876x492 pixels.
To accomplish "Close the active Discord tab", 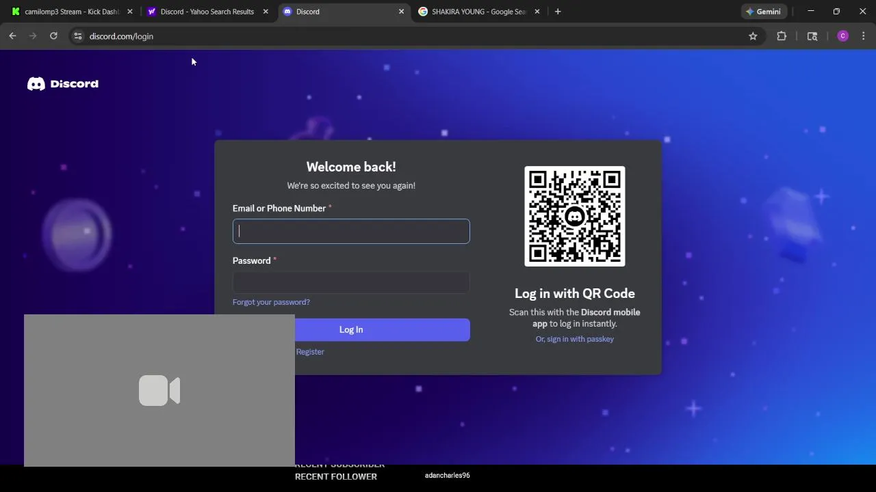I will [x=402, y=12].
